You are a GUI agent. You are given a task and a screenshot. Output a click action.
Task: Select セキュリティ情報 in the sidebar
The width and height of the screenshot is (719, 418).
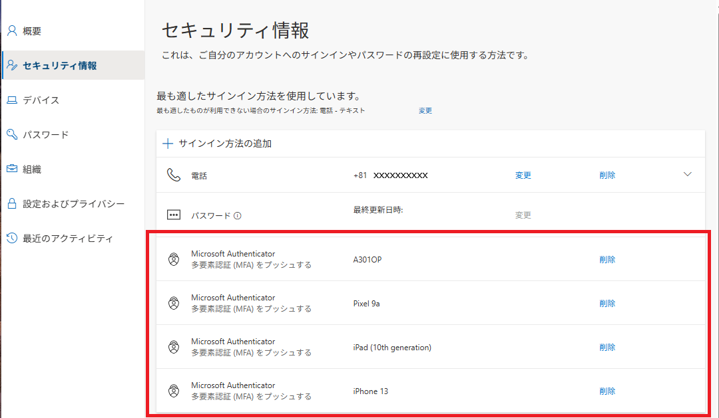pyautogui.click(x=59, y=66)
